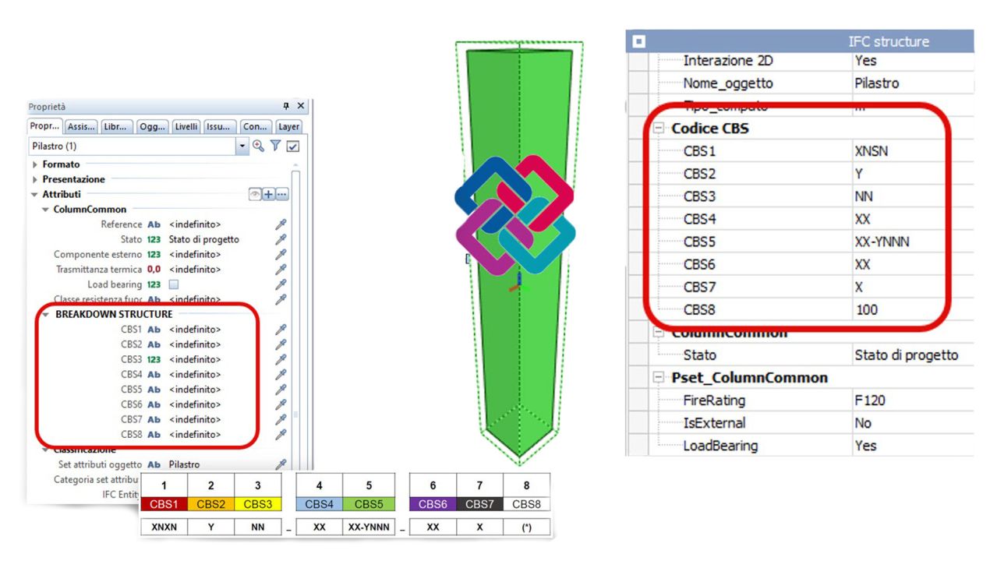
Task: Click the eyedropper icon for Reference attribute
Action: [x=281, y=224]
